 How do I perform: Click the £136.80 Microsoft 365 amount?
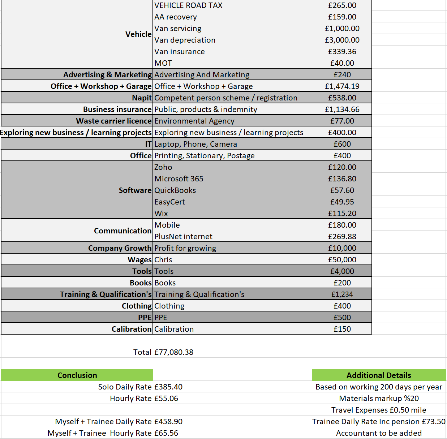pos(342,179)
